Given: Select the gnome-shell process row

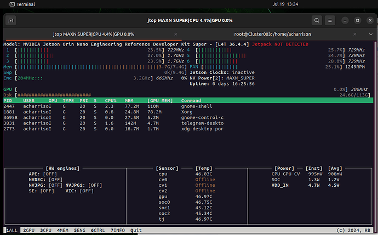Looking at the screenshot, I should 188,106.
